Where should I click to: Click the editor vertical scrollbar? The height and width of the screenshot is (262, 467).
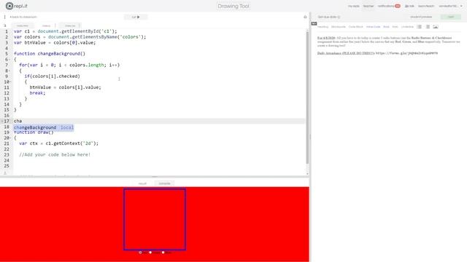point(307,98)
